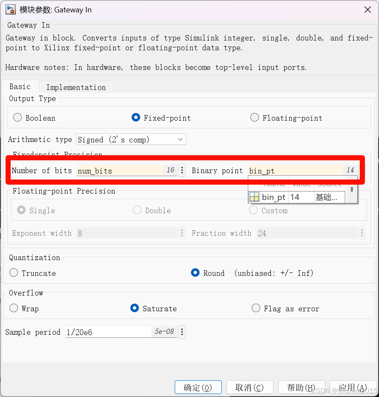Open the Arithmetic type dropdown
Screen dimensions: 379x397
(131, 139)
